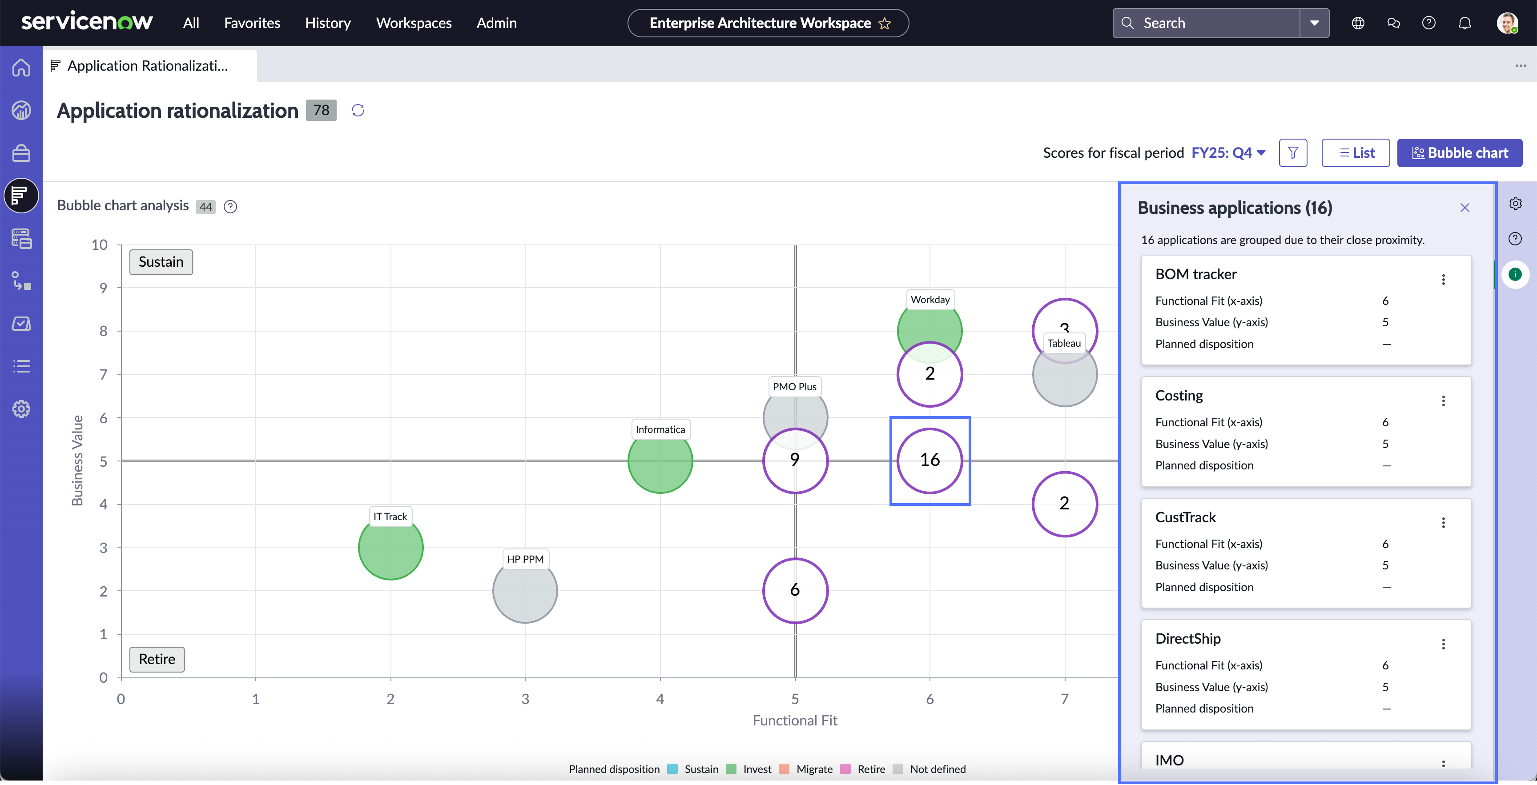
Task: Select the IT Track bubble
Action: click(x=391, y=547)
